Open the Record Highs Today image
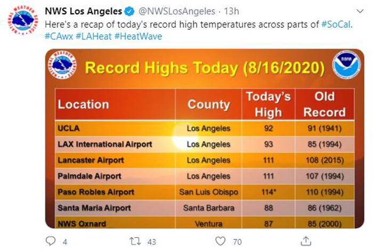373x251 pixels. click(205, 139)
